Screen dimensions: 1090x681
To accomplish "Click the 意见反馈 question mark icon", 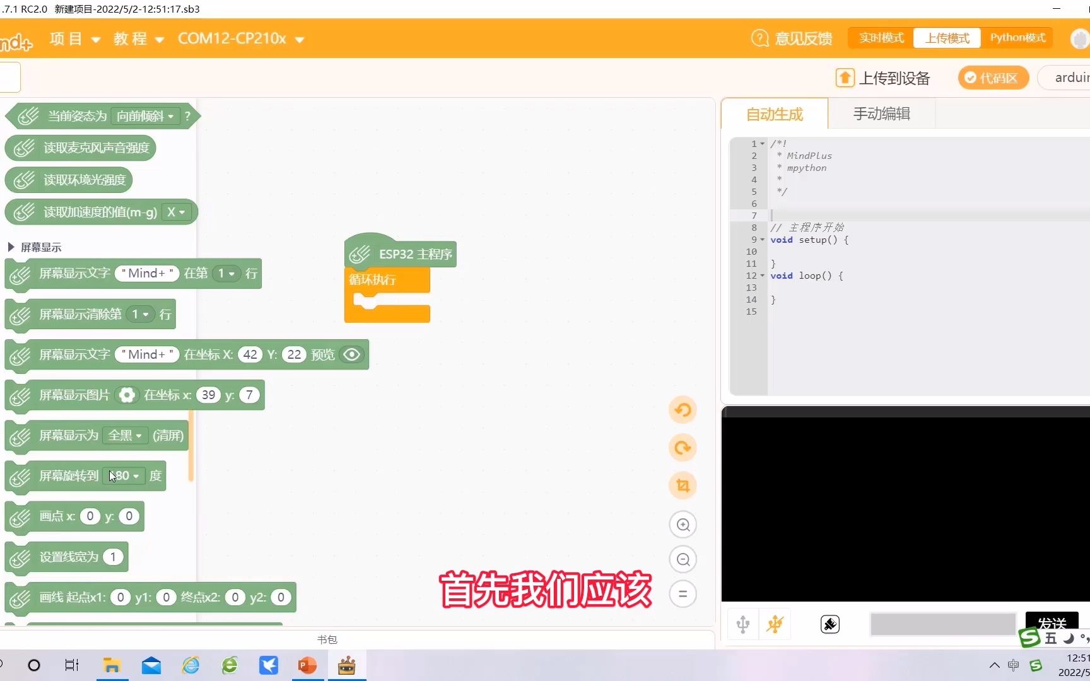I will coord(759,38).
